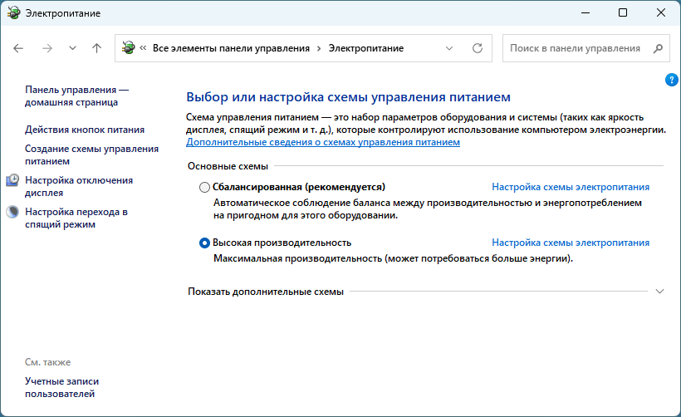Select the Сбалансированная power plan
This screenshot has height=417, width=681.
click(205, 188)
